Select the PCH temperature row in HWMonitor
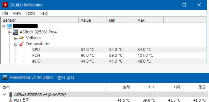Screen dimensions: 209x102 (x=119, y=55)
